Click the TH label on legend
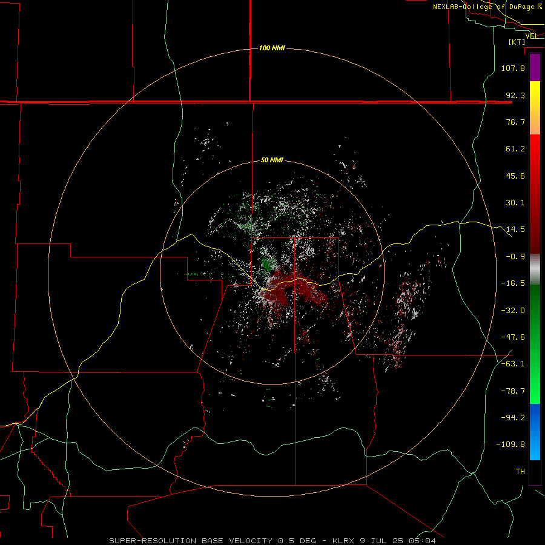The width and height of the screenshot is (545, 545). (520, 472)
